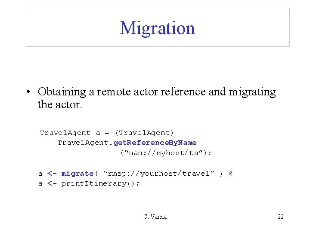The width and height of the screenshot is (310, 232).
Task: Click the string "rmsp://yourhost/travel"
Action: click(x=159, y=174)
